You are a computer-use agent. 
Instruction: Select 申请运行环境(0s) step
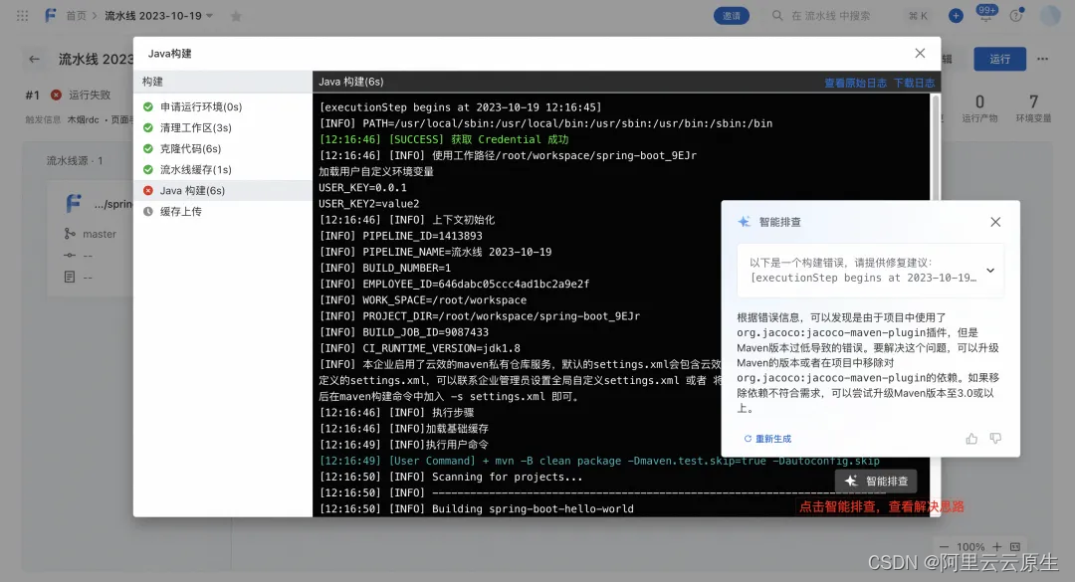[223, 106]
